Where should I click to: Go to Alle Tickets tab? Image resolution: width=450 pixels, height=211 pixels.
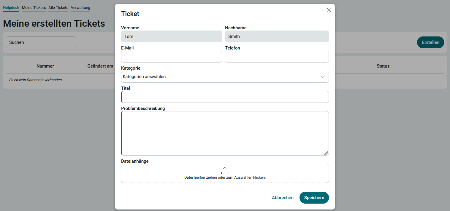tap(58, 8)
